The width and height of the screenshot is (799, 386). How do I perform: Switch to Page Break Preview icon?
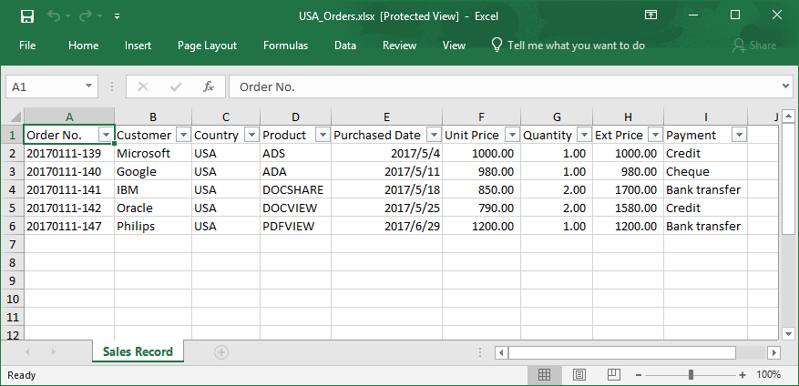[613, 375]
